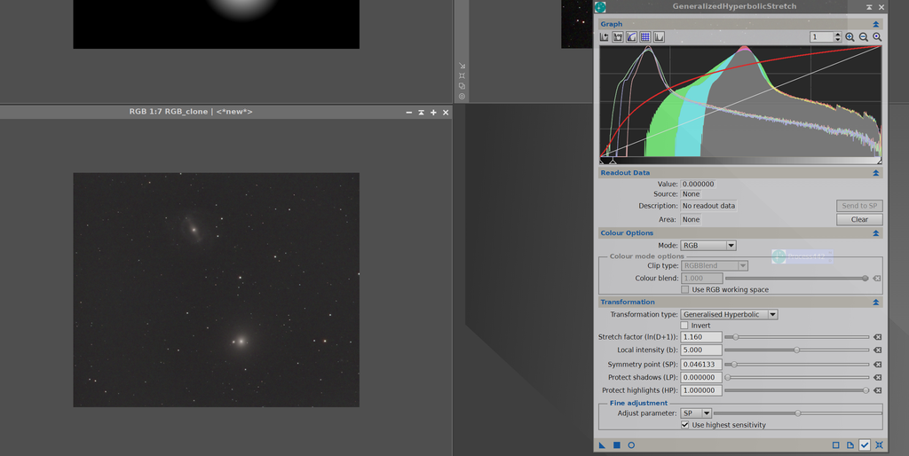Image resolution: width=909 pixels, height=456 pixels.
Task: Adjust the Protect shadows (LP) slider
Action: [x=797, y=377]
